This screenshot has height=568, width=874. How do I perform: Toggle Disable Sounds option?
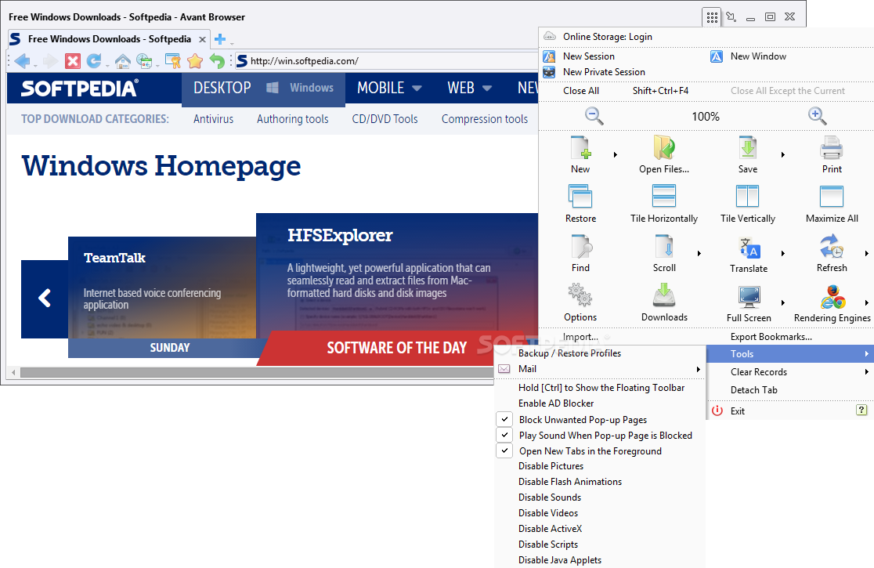coord(550,497)
